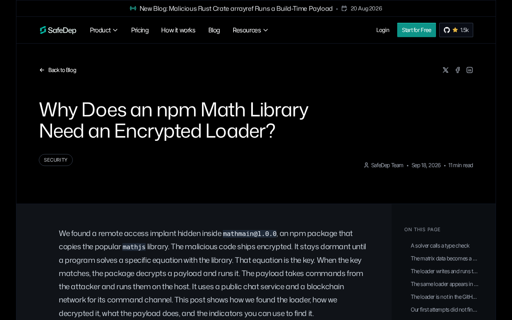Share article on Facebook
Image resolution: width=512 pixels, height=320 pixels.
tap(458, 70)
